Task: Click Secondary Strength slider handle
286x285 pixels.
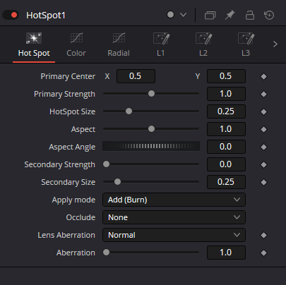Action: tap(107, 164)
